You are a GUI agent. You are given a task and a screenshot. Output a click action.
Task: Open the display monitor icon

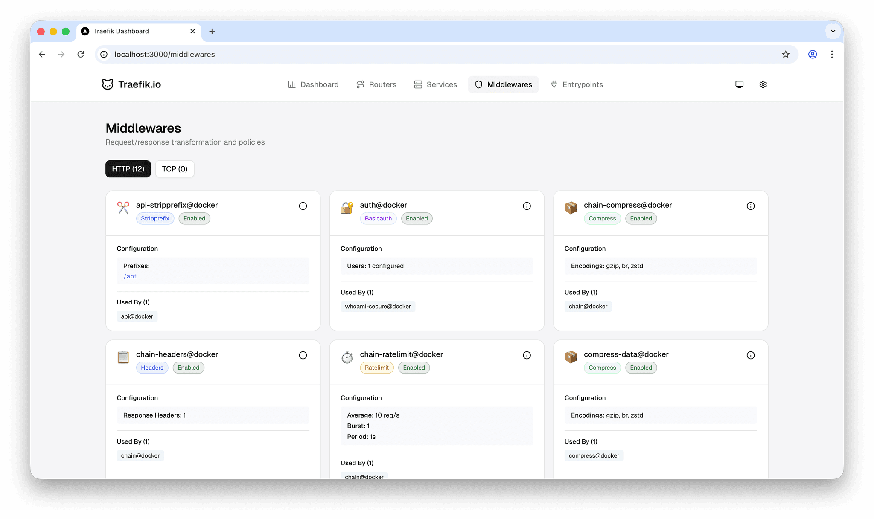point(739,84)
